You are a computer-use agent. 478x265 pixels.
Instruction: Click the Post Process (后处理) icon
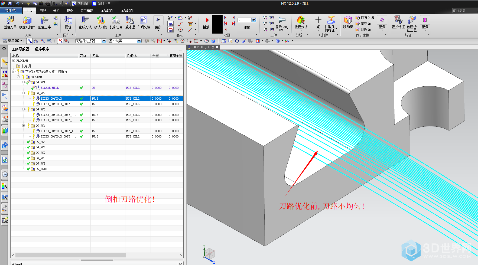130,22
